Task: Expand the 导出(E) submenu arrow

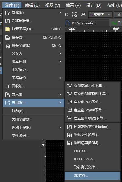Action: click(60, 103)
